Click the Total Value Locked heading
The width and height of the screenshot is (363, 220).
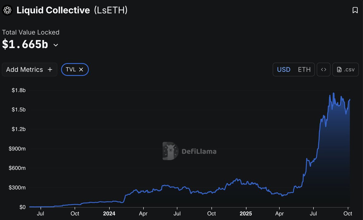coord(31,32)
